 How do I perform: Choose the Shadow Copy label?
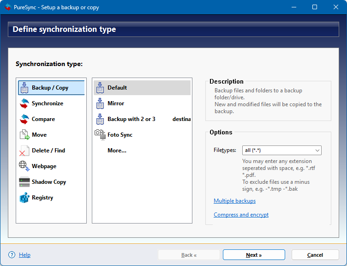click(x=49, y=182)
